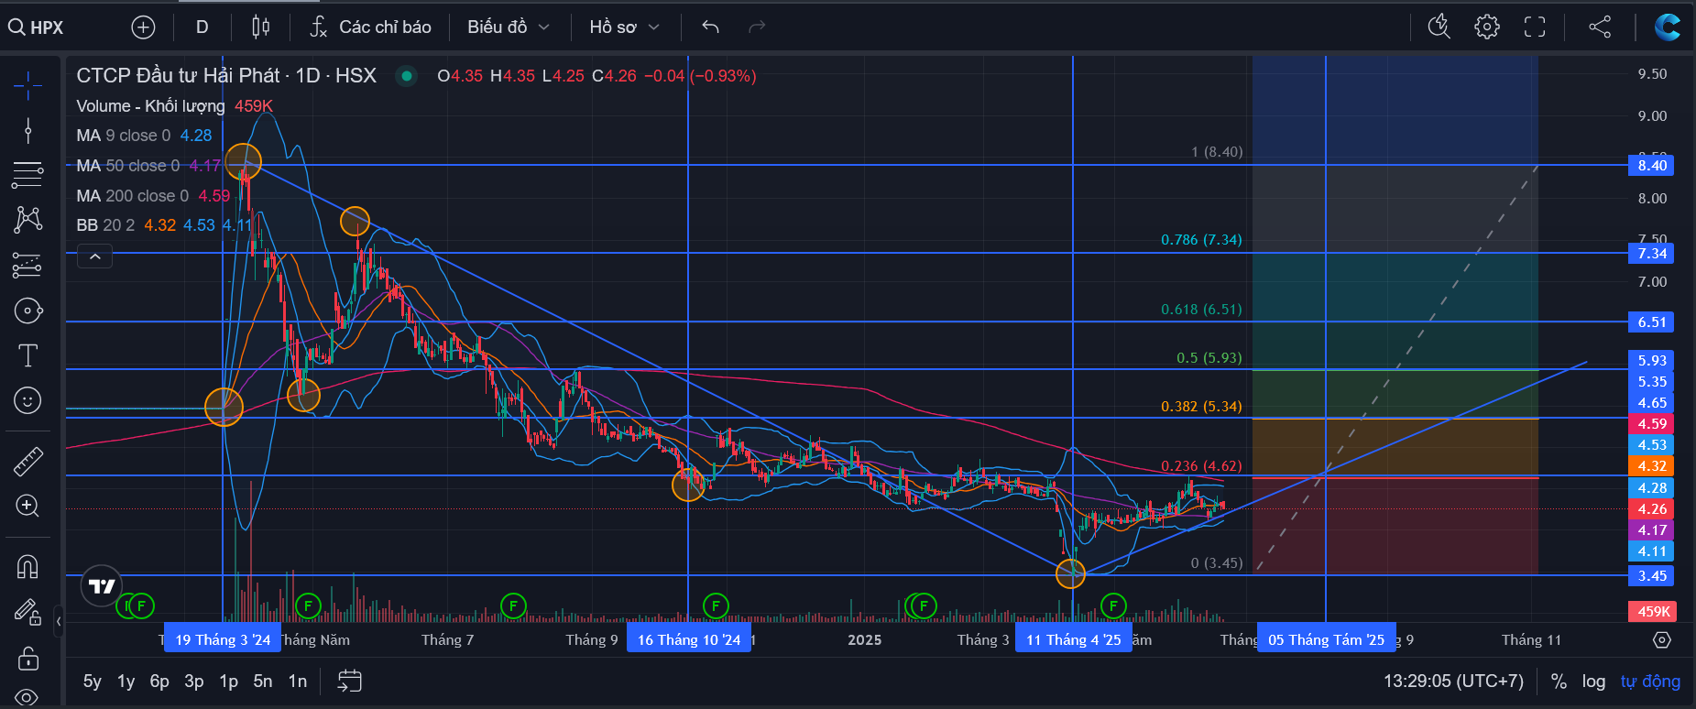Expand the Biểu đồ dropdown
Viewport: 1696px width, 709px height.
(x=509, y=27)
